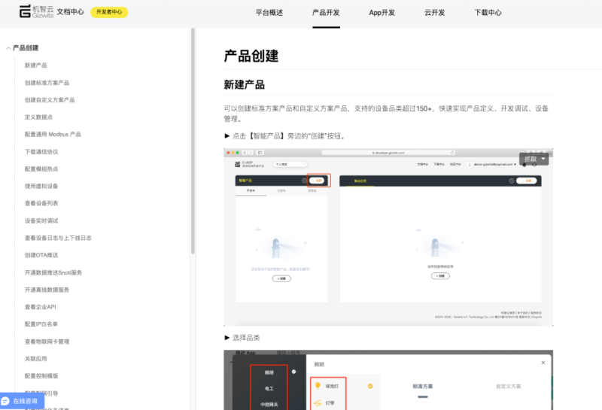Screen dimensions: 602x410
Task: Open the 创建标准方案产品 sidebar link
Action: pyautogui.click(x=47, y=83)
